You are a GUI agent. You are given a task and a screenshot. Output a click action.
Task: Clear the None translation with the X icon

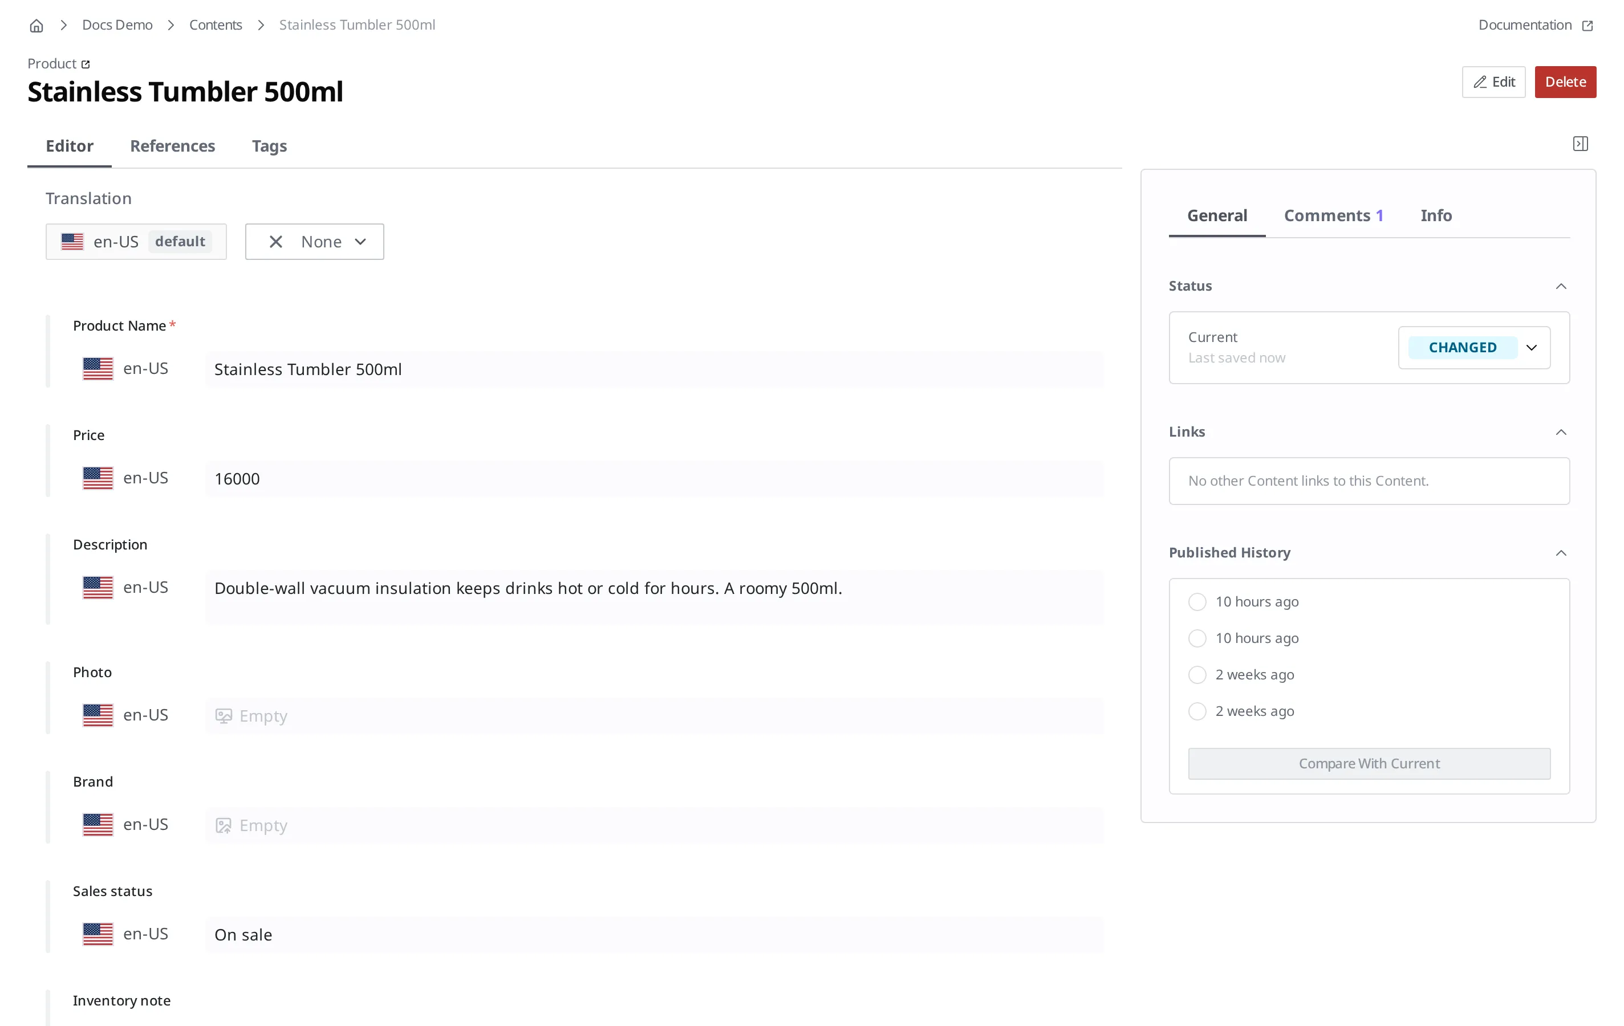[x=275, y=241]
